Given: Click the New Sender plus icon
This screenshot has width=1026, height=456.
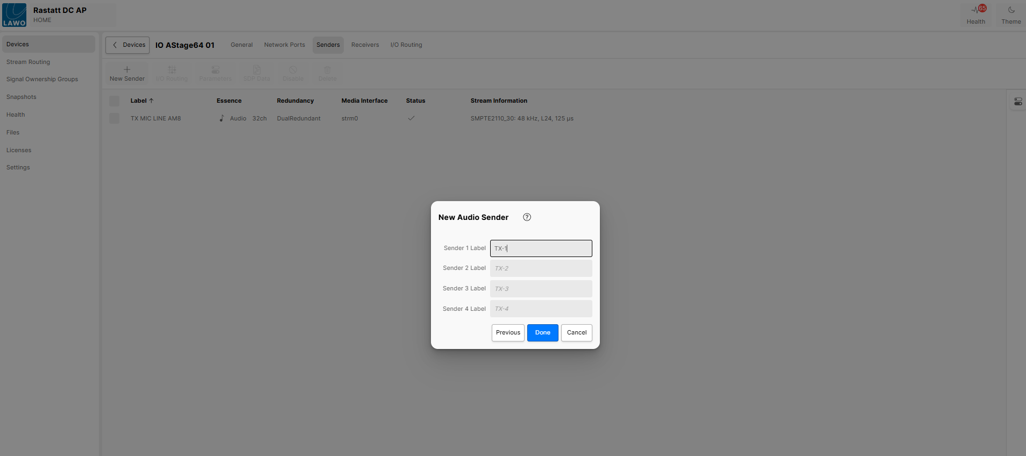Looking at the screenshot, I should (x=127, y=70).
